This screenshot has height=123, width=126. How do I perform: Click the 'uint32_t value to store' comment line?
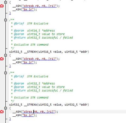[46, 87]
